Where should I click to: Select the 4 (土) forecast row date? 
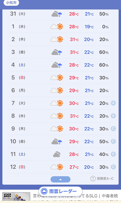[18, 65]
